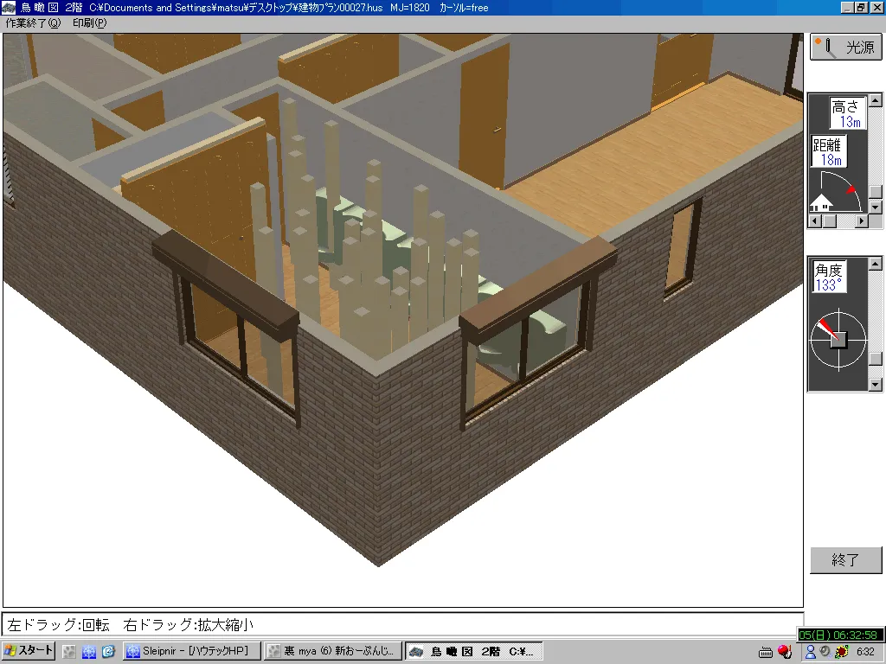
Task: Click the down arrow of height scrollbar
Action: tap(876, 207)
